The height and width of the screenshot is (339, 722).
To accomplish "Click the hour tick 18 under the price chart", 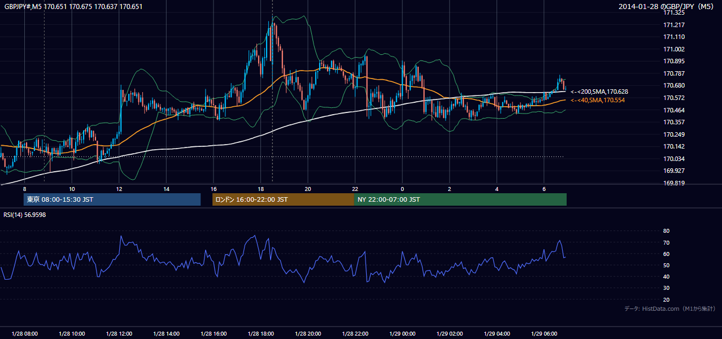I will tap(260, 189).
